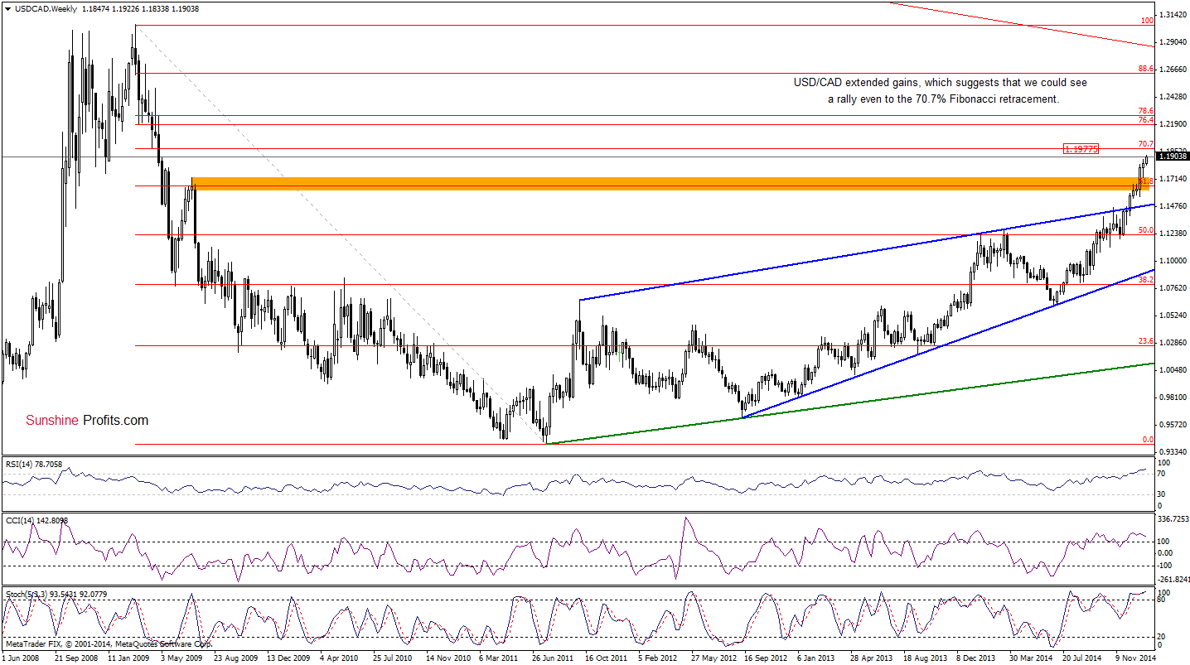Click price axis value 1.21900

pyautogui.click(x=1173, y=124)
